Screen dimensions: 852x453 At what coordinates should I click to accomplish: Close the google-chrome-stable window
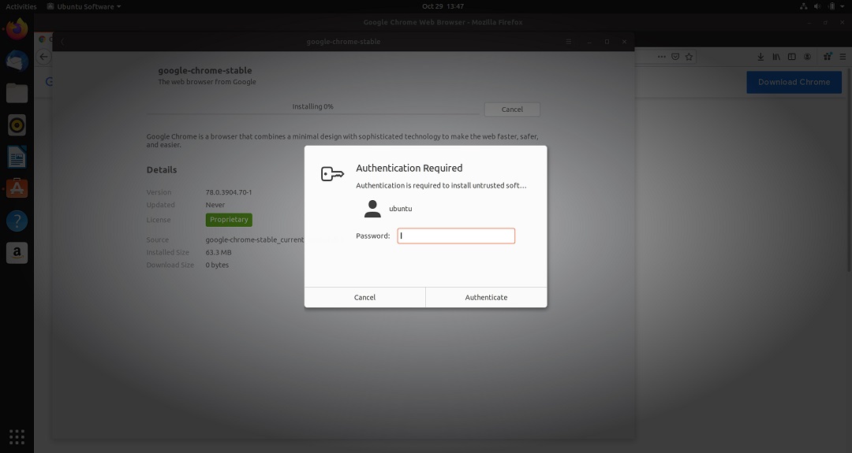click(624, 42)
